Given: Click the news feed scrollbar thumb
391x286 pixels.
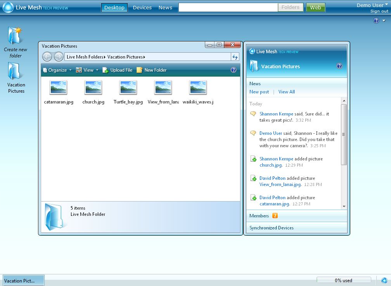Looking at the screenshot, I should tap(344, 134).
